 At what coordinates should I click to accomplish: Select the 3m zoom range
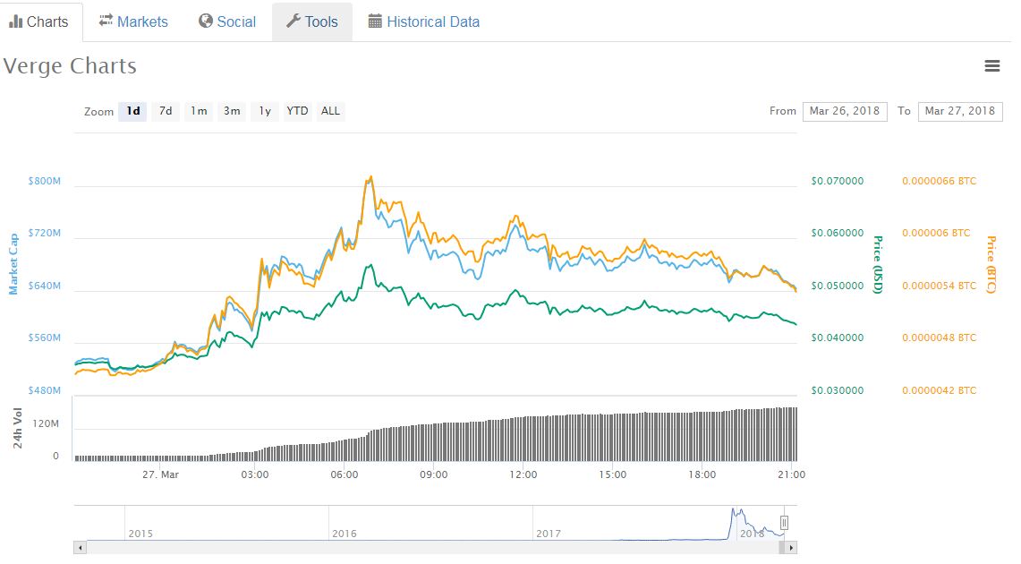point(232,111)
